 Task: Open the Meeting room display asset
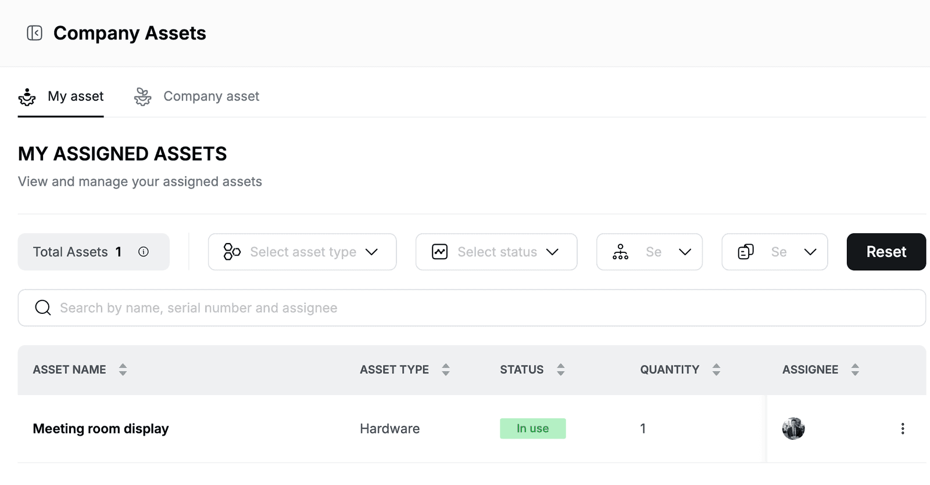click(x=101, y=429)
